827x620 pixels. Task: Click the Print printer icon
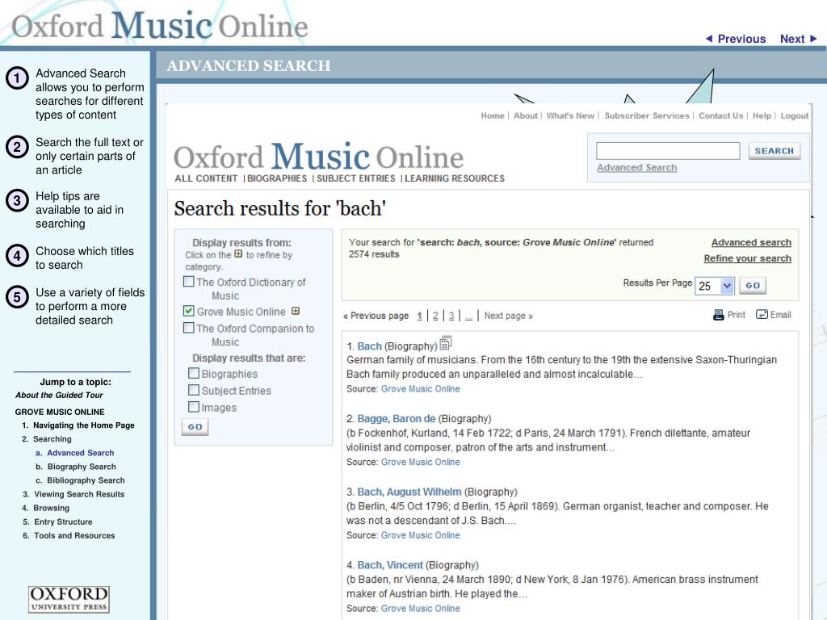coord(718,315)
